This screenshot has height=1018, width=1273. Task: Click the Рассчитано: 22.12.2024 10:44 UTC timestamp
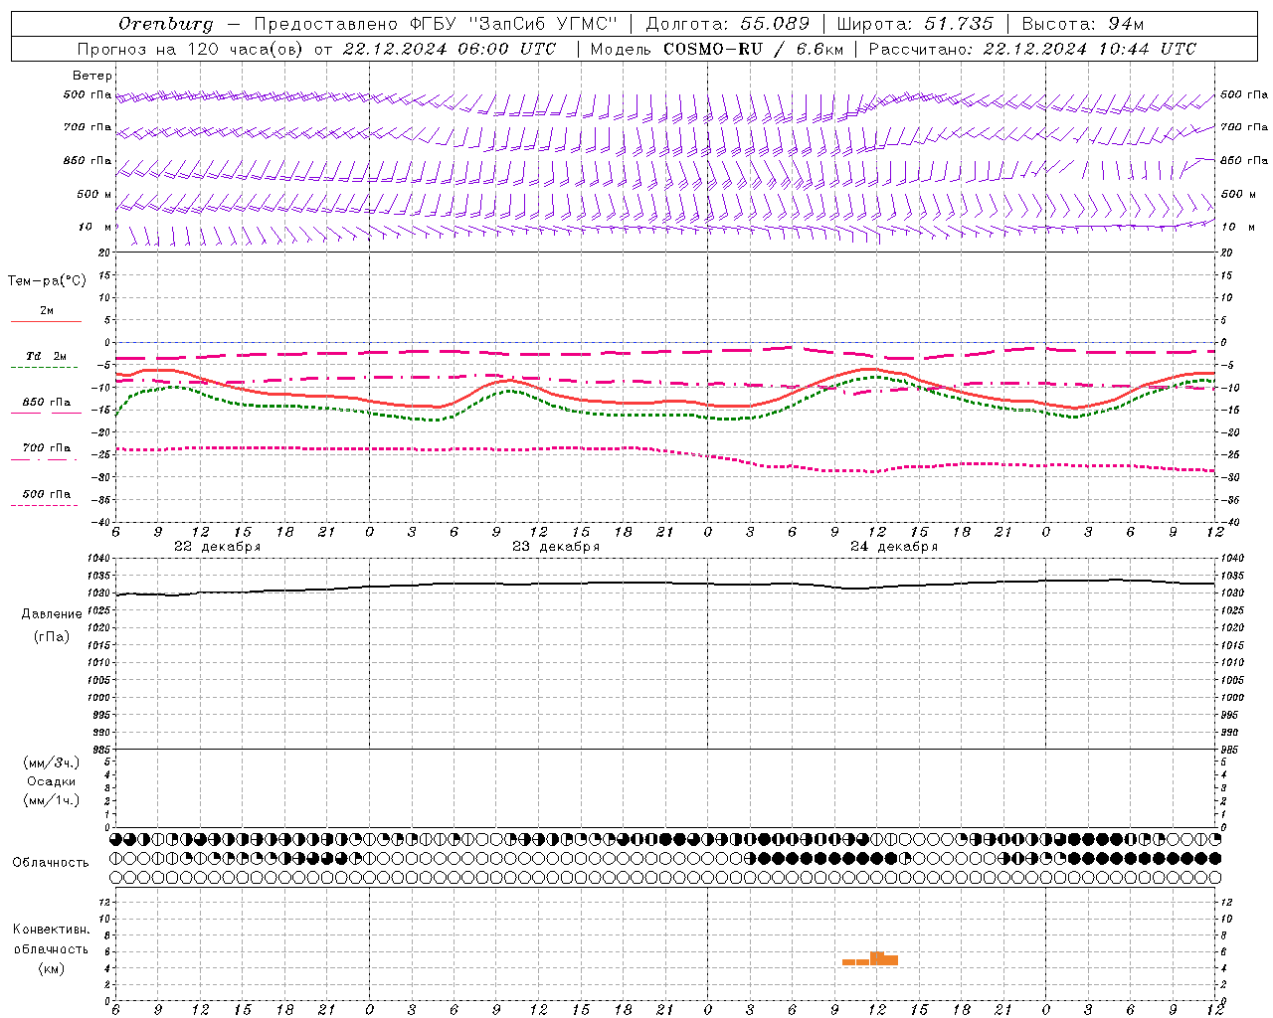pyautogui.click(x=1032, y=49)
